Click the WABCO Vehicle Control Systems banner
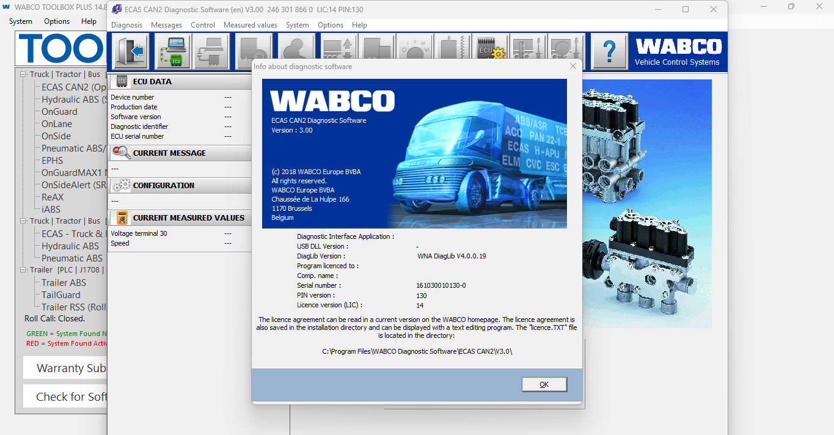Viewport: 834px width, 435px height. click(678, 51)
